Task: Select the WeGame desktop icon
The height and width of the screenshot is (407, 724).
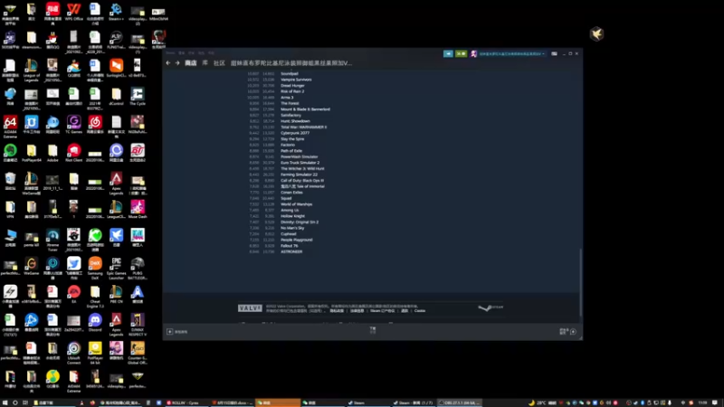Action: [x=31, y=266]
